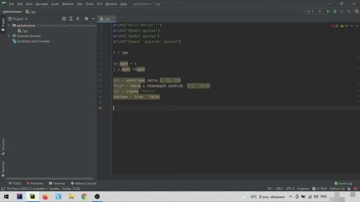This screenshot has height=202, width=360.
Task: Open the run configuration dropdown
Action: (314, 11)
